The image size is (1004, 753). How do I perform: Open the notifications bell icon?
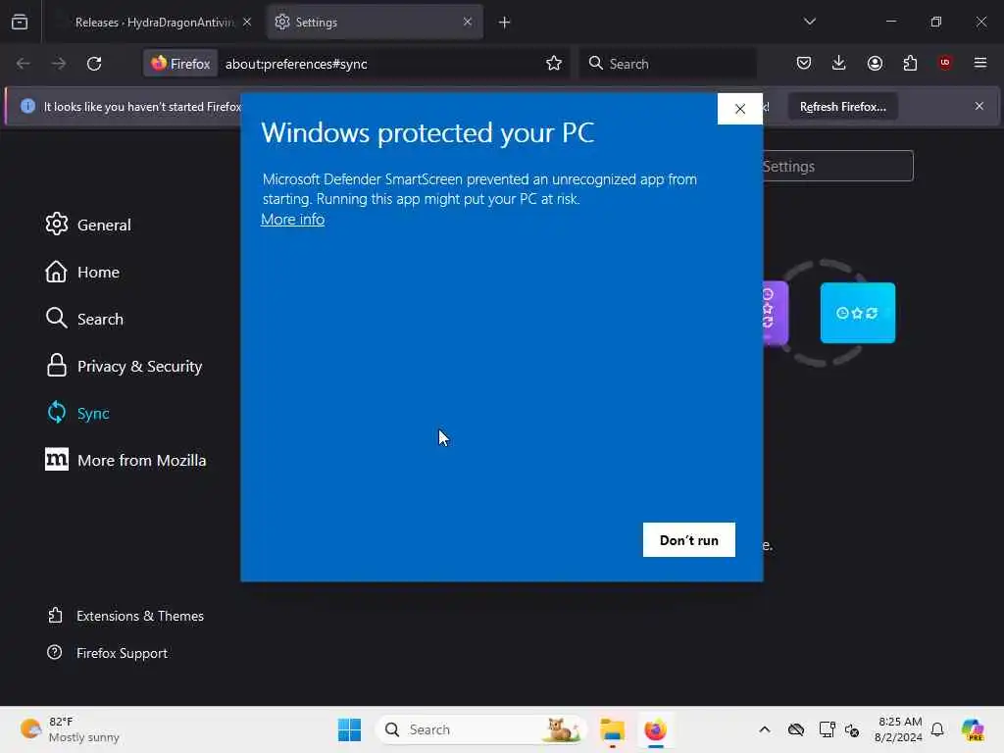tap(937, 729)
